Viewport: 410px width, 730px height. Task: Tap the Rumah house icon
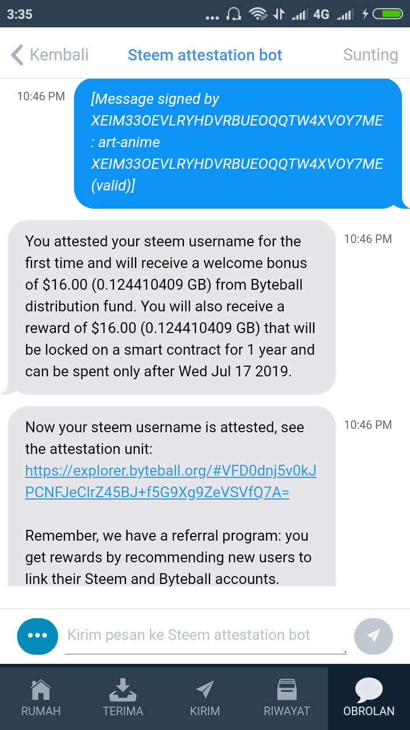41,690
